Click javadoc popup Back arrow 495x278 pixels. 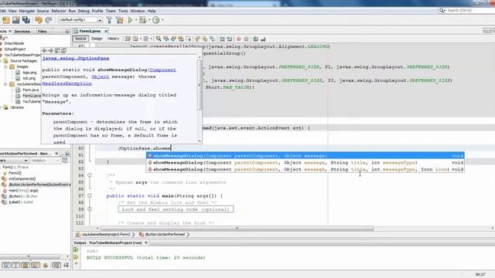[x=45, y=51]
